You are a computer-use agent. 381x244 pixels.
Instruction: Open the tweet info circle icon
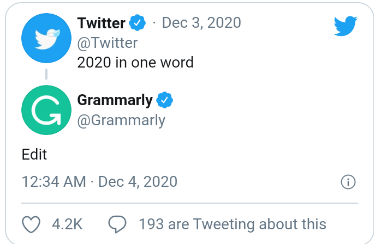coord(348,182)
